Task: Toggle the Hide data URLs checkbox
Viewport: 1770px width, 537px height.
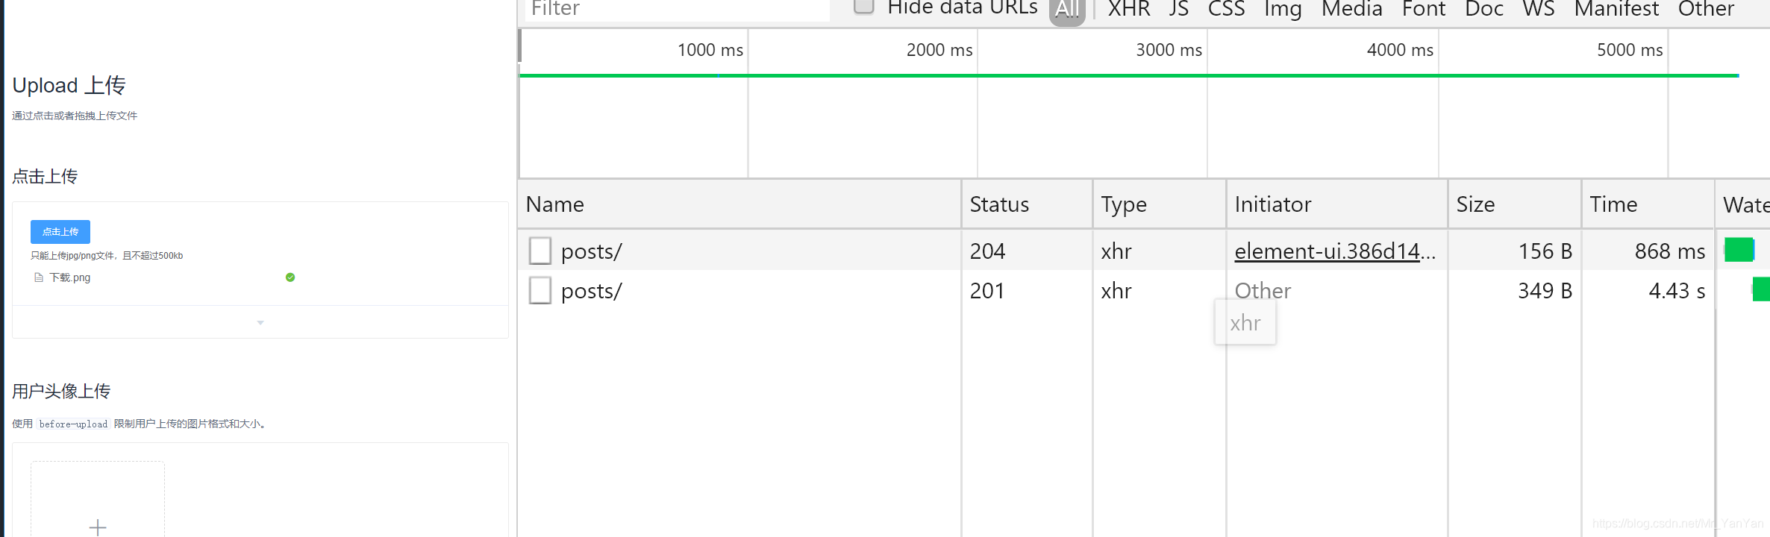Action: coord(863,7)
